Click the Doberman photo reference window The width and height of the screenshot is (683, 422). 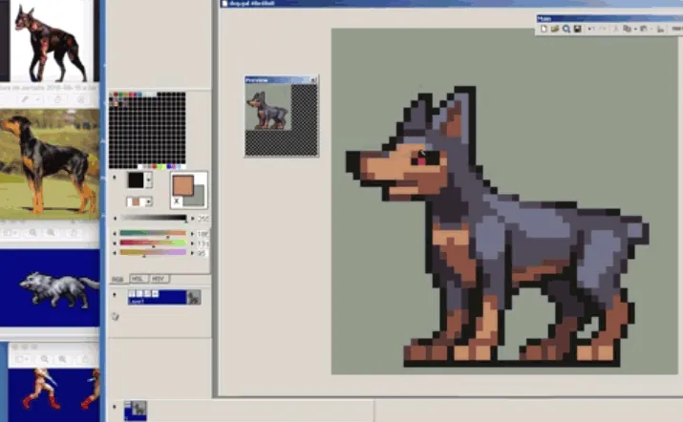50,164
